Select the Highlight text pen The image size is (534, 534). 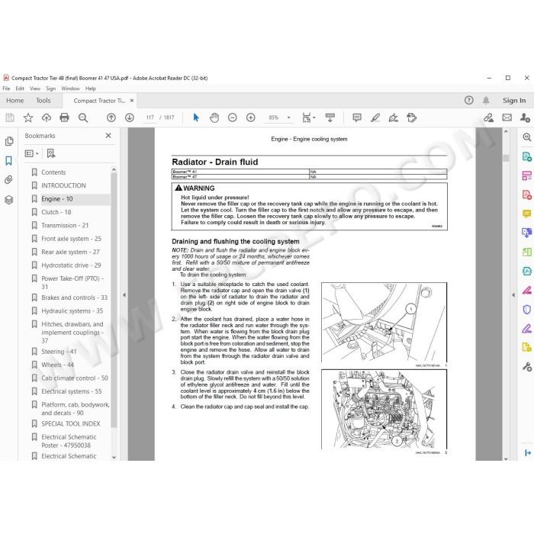tap(375, 117)
